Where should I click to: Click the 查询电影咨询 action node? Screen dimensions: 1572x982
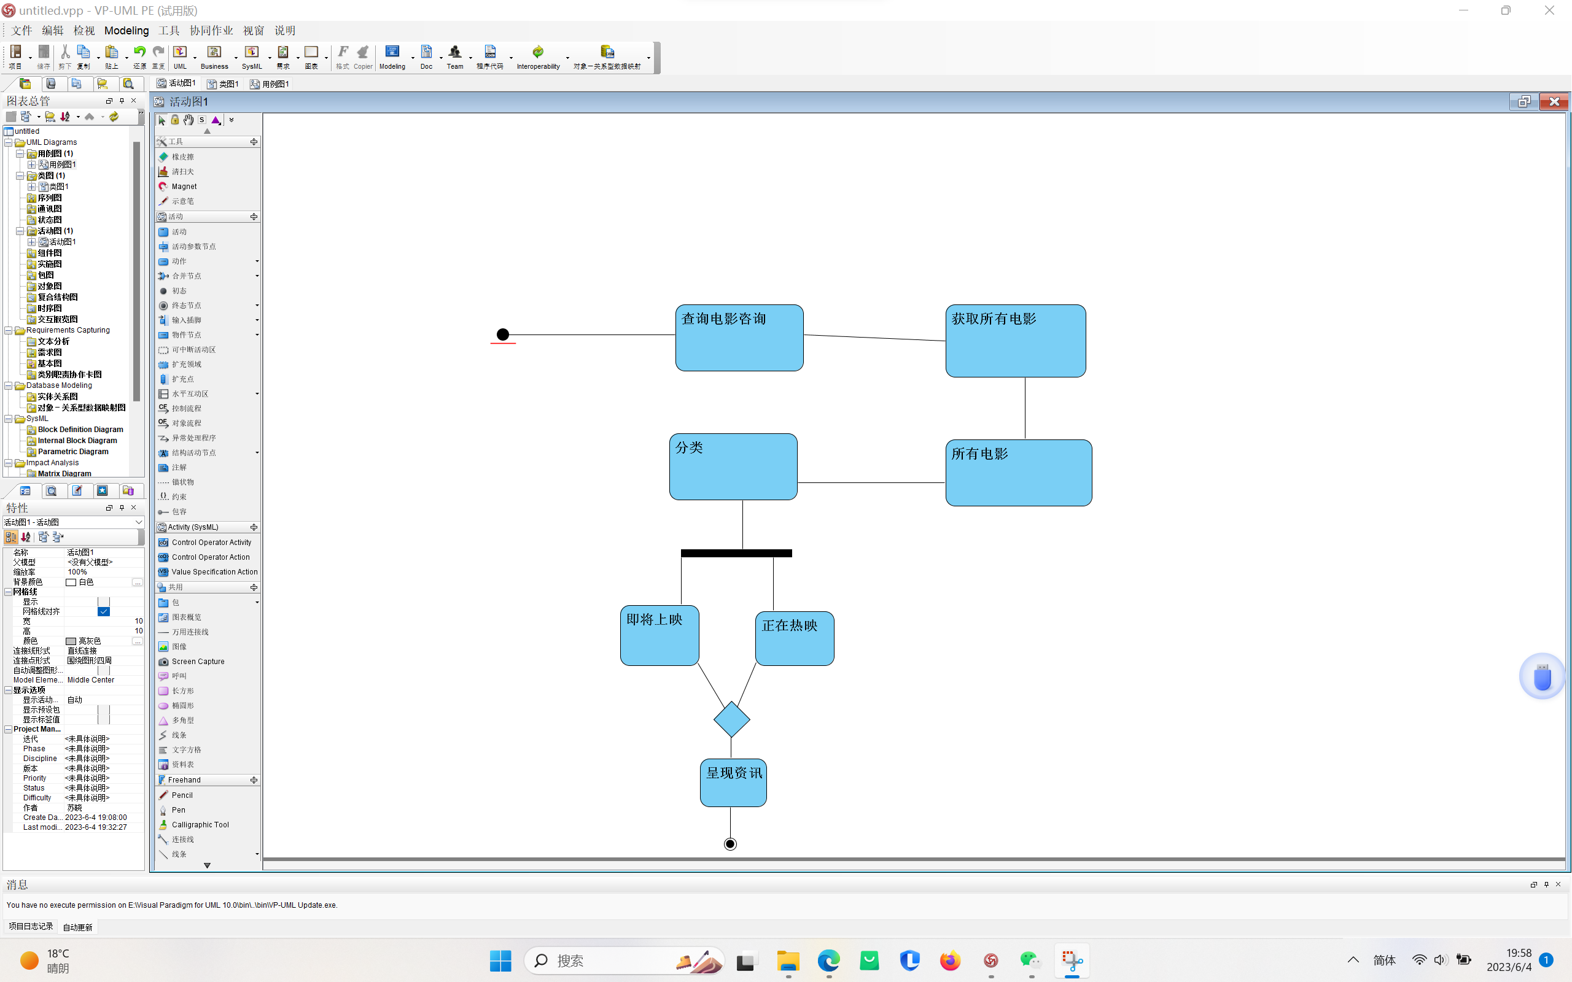739,338
